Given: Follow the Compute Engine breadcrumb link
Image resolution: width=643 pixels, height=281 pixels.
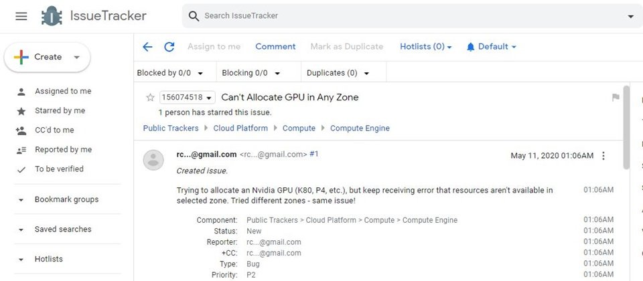Looking at the screenshot, I should pyautogui.click(x=360, y=128).
